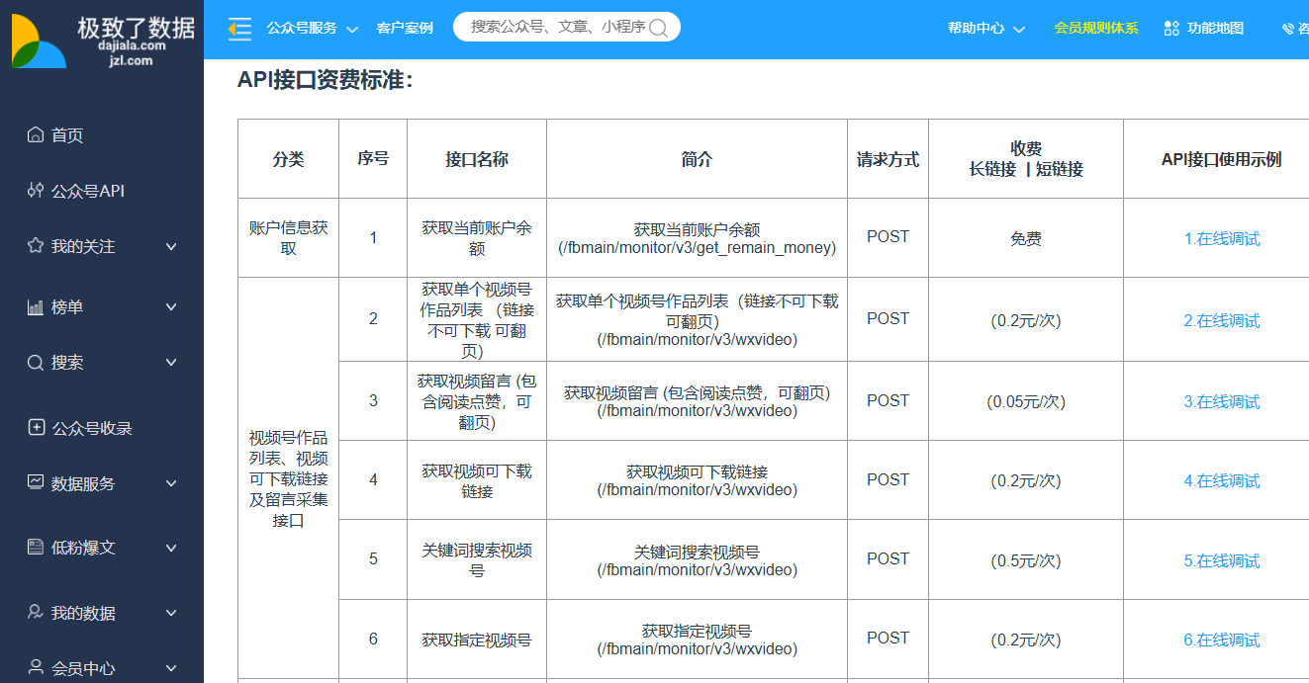Image resolution: width=1309 pixels, height=683 pixels.
Task: Open the 6.在线调试 link
Action: point(1222,640)
